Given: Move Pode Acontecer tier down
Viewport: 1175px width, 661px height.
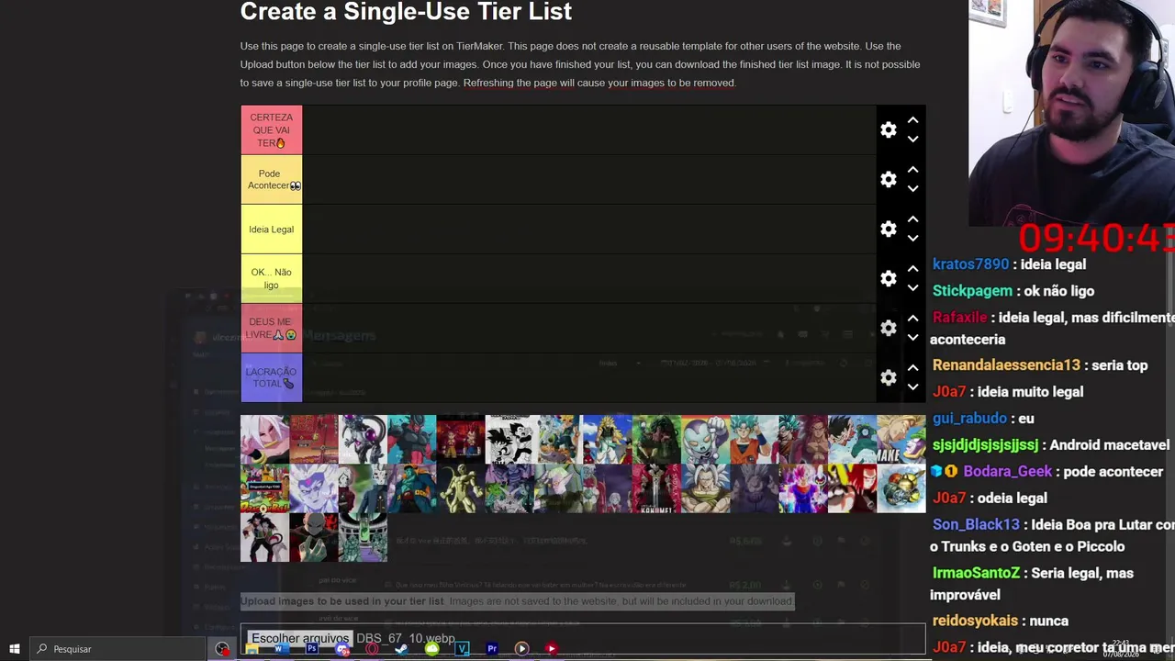Looking at the screenshot, I should (912, 189).
